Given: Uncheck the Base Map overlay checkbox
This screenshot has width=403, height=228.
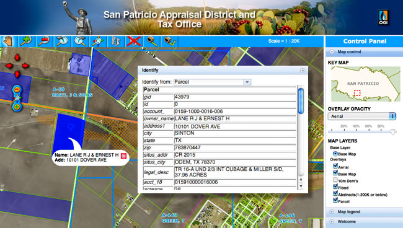Looking at the screenshot, I should pos(335,173).
